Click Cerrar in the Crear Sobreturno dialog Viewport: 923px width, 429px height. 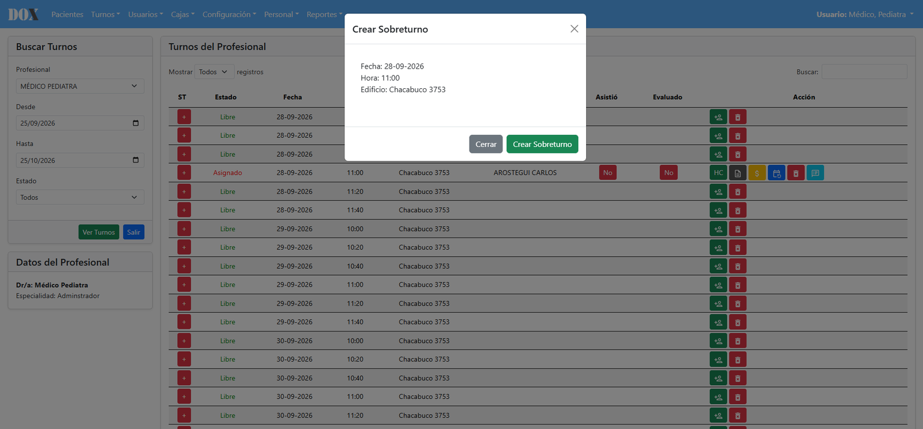tap(486, 144)
